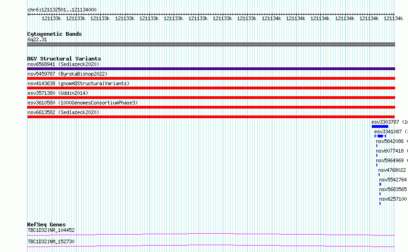The width and height of the screenshot is (408, 252).
Task: Select the blue esv3341087 interval glyph
Action: (380, 136)
